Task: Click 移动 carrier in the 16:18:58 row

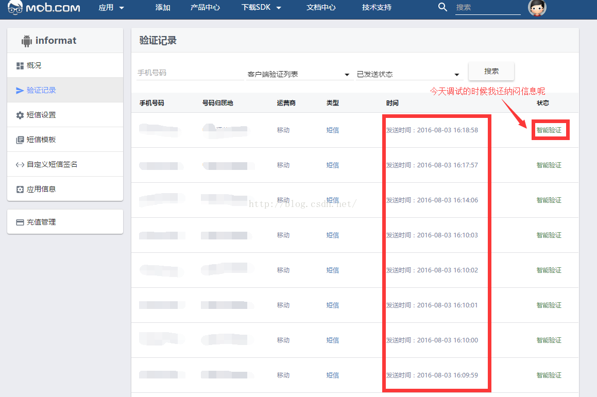Action: coord(283,130)
